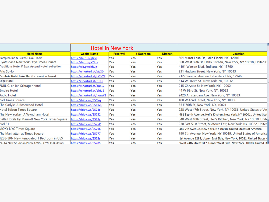Select the Radio Hotel cell

(35, 95)
